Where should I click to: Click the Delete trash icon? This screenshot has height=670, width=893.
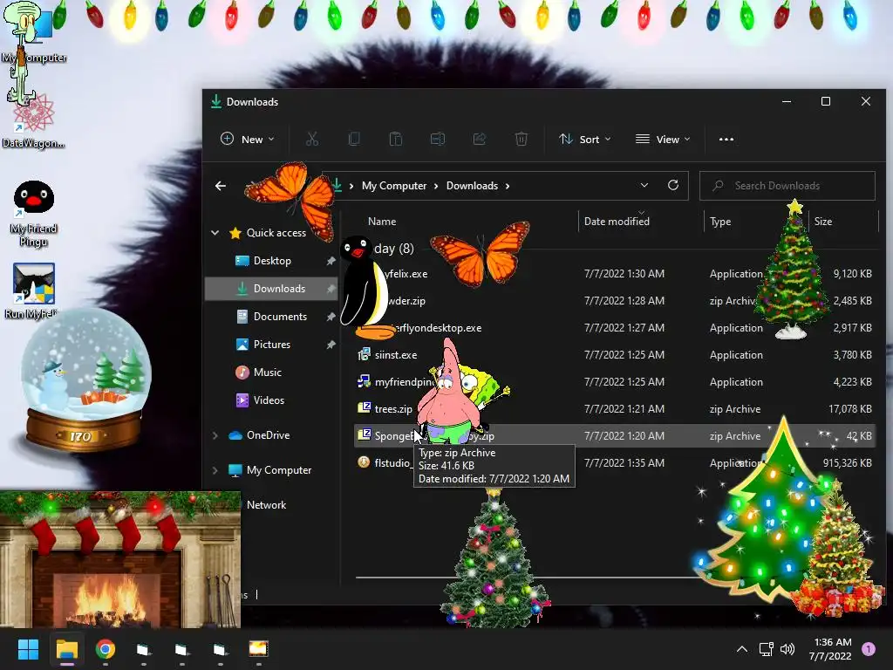(521, 139)
